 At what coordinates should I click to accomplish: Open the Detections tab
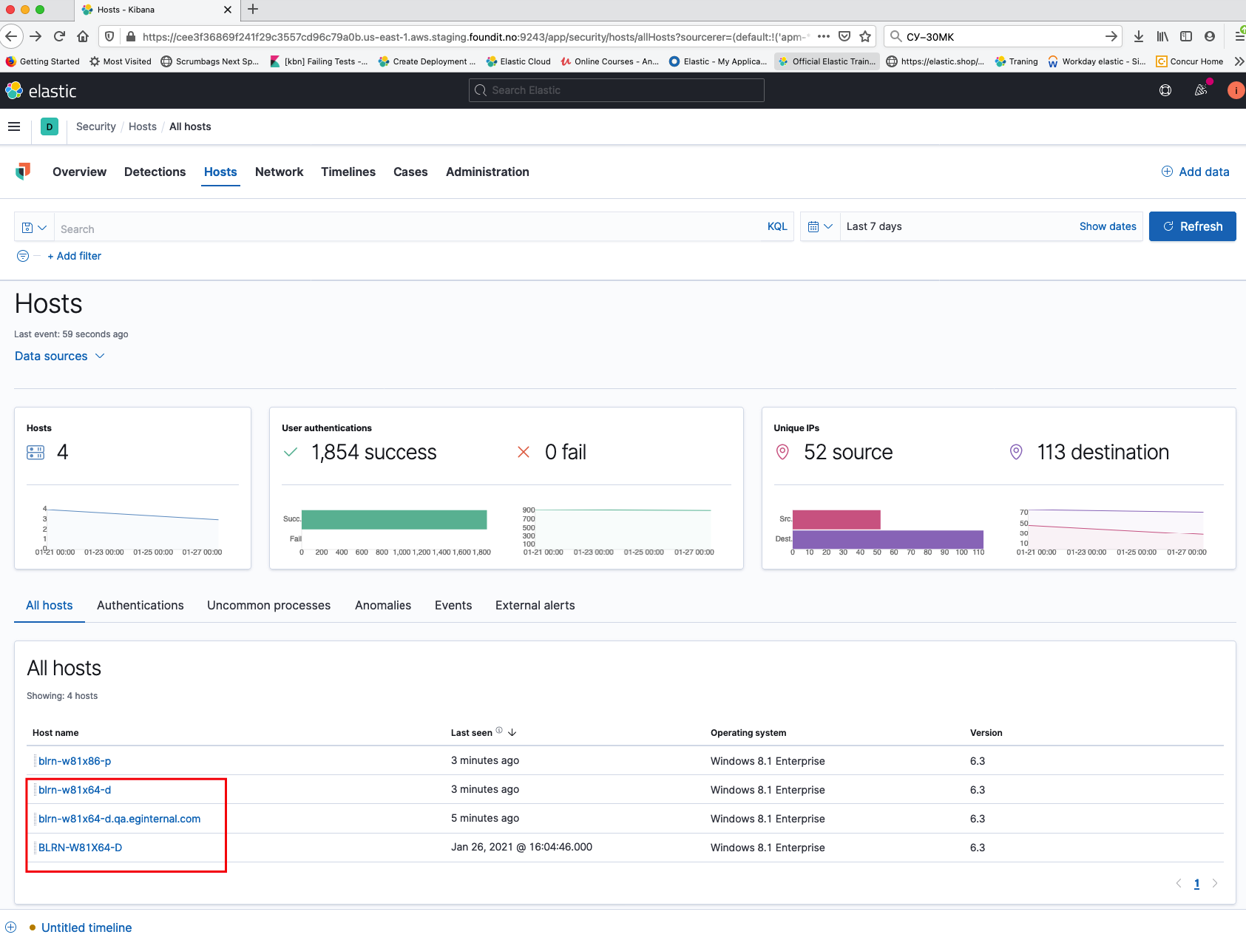(155, 172)
